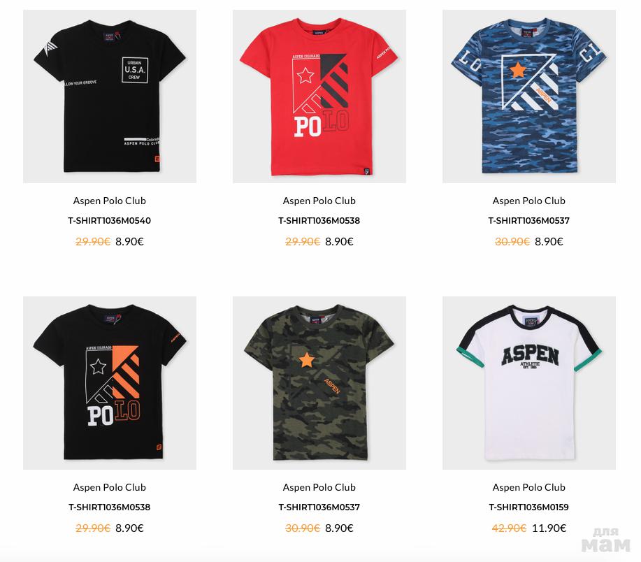Screen dimensions: 641x562
Task: Click the 8.90€ price under red shirt
Action: click(x=339, y=242)
